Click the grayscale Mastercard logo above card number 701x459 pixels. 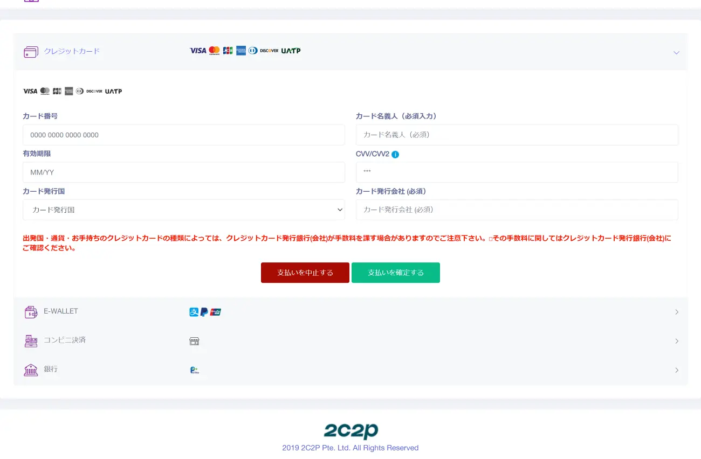pyautogui.click(x=45, y=91)
